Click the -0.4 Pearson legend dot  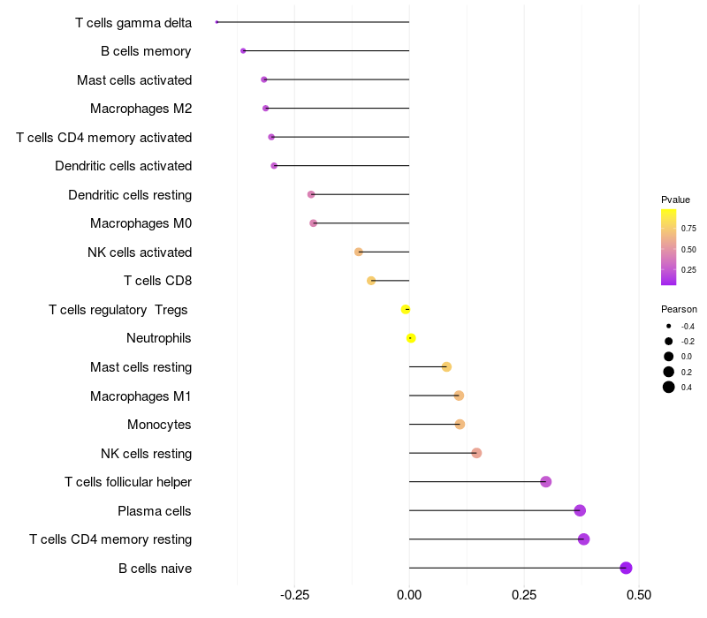(x=668, y=326)
